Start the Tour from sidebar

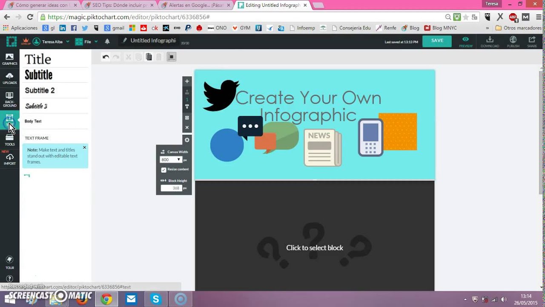(9, 262)
